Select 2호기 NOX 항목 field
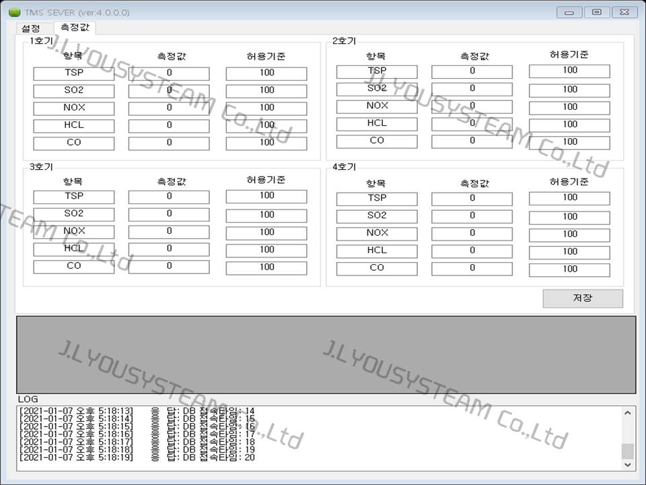This screenshot has height=485, width=646. 377,107
